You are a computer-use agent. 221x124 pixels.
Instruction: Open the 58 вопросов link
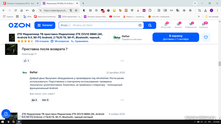[60, 41]
